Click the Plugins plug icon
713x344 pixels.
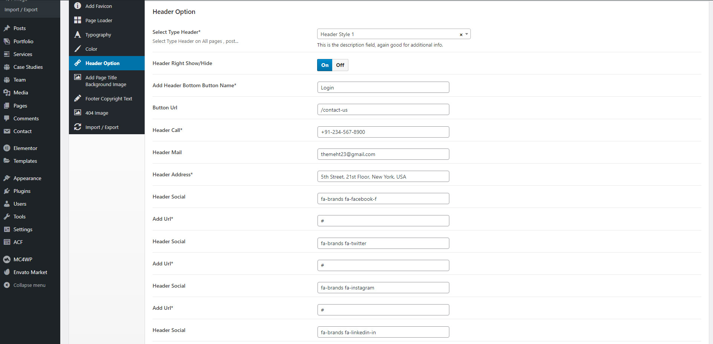coord(7,191)
